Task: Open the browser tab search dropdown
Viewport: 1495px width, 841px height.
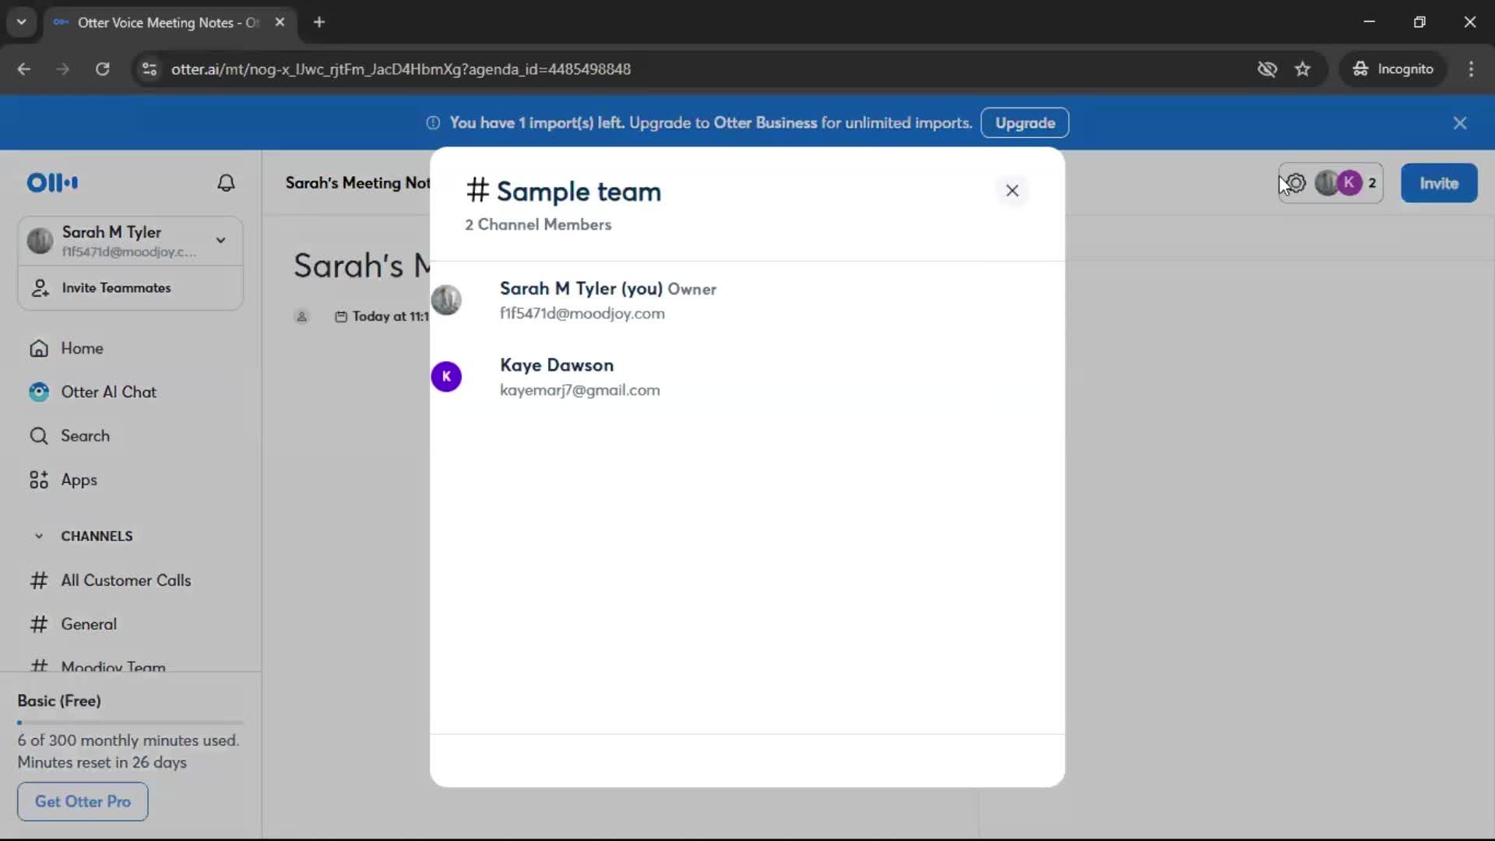Action: point(21,22)
